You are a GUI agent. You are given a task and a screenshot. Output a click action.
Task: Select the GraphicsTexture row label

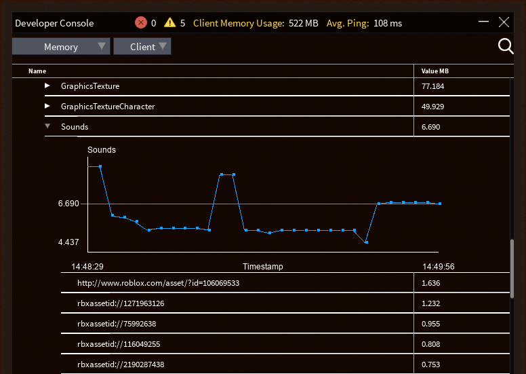(x=90, y=86)
